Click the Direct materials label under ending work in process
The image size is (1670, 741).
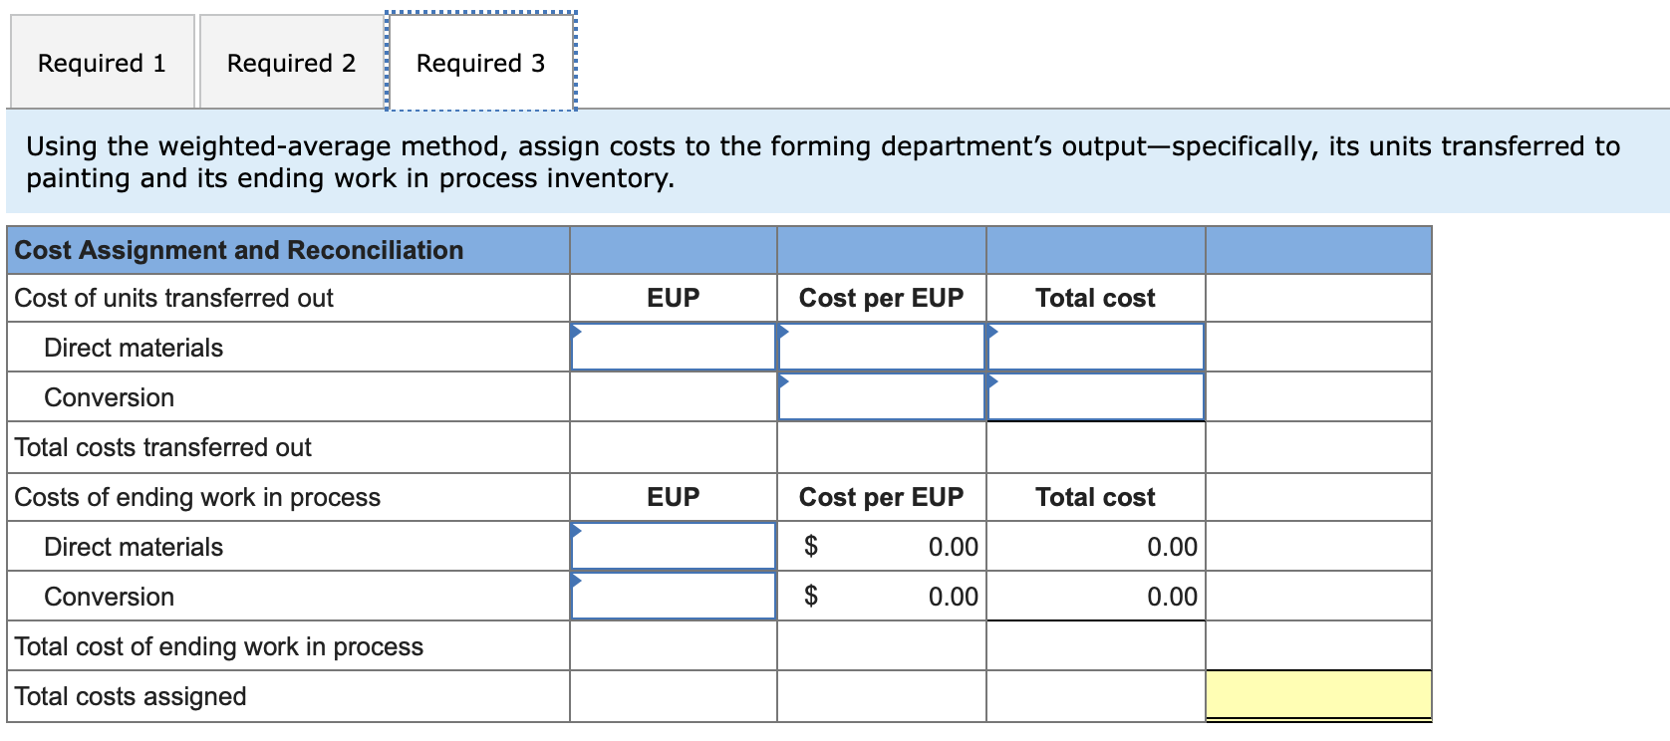(134, 547)
